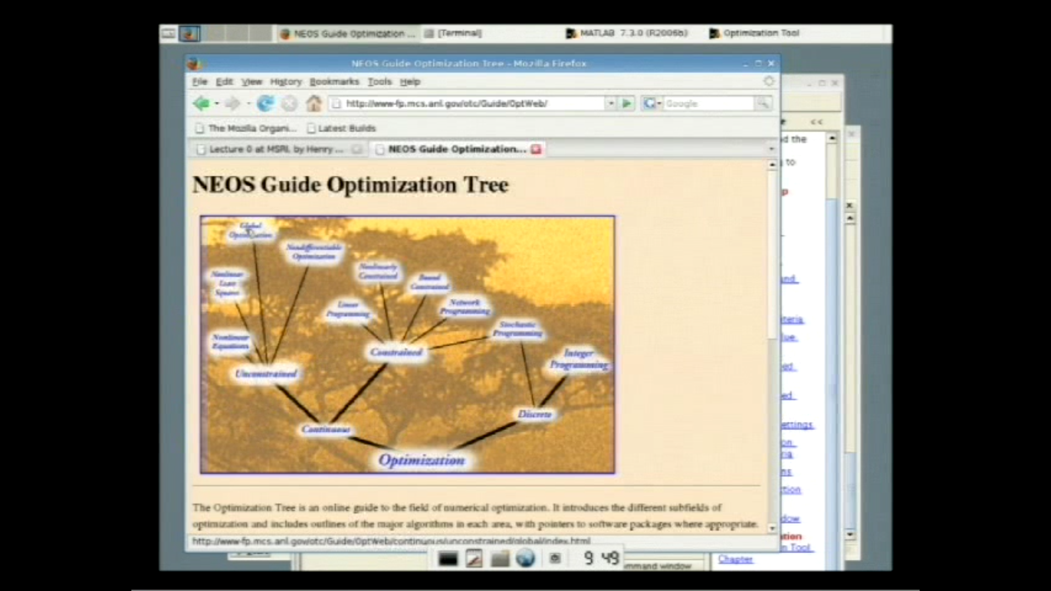Click the Back navigation arrow in Firefox
Viewport: 1051px width, 591px height.
coord(203,103)
